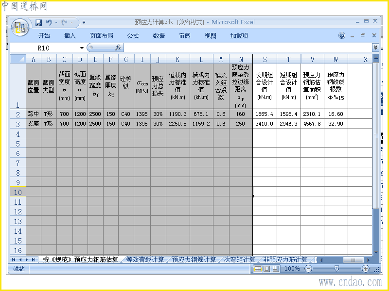Open the Customize Quick Access Toolbar dropdown
Screen dimensions: 389x291
point(84,22)
